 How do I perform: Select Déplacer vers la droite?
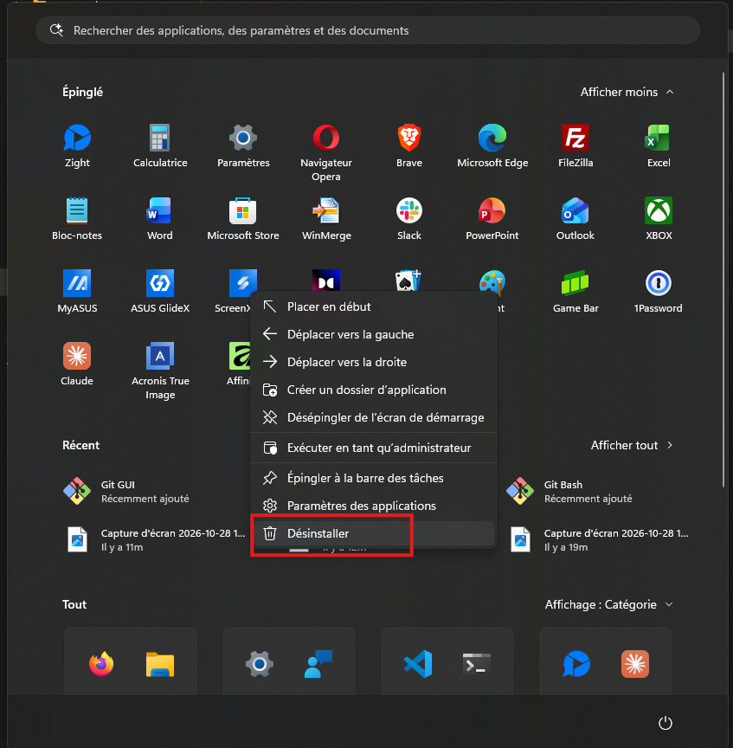click(374, 362)
